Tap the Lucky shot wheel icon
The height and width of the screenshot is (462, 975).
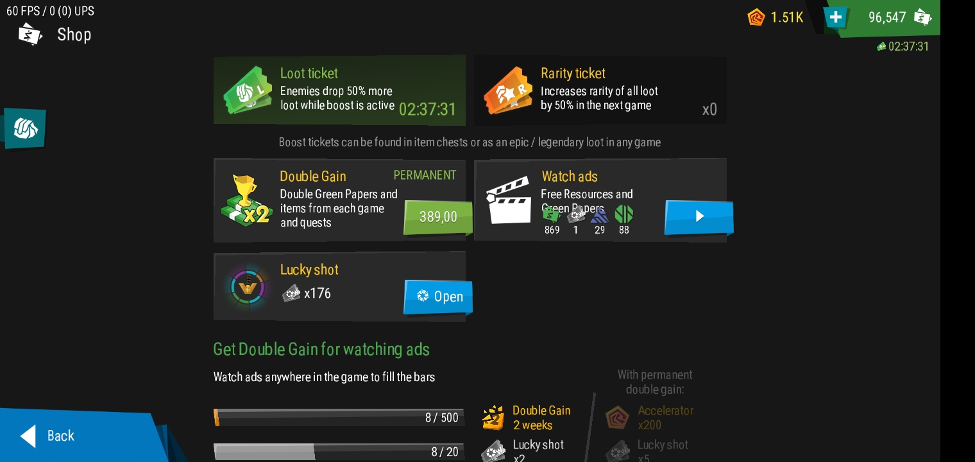[247, 287]
